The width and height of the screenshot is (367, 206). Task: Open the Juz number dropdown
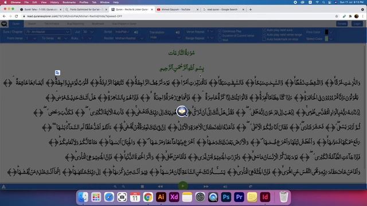click(88, 32)
